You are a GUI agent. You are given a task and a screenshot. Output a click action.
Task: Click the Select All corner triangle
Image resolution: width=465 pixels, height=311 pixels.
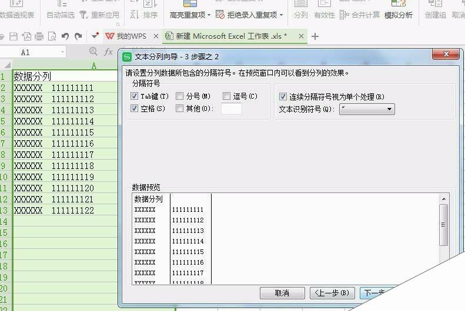click(x=8, y=65)
